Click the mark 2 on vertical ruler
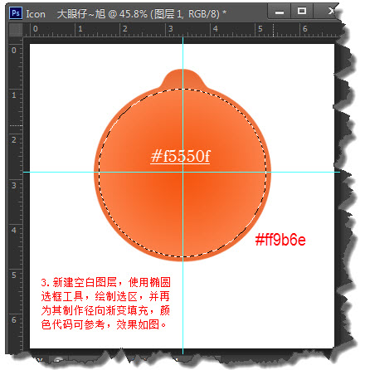 click(x=14, y=140)
